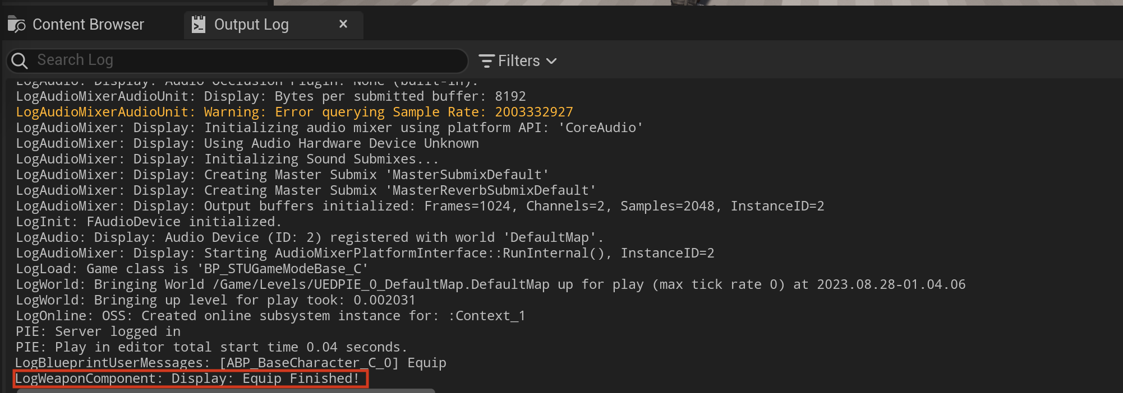
Task: Close the Output Log tab
Action: (343, 24)
